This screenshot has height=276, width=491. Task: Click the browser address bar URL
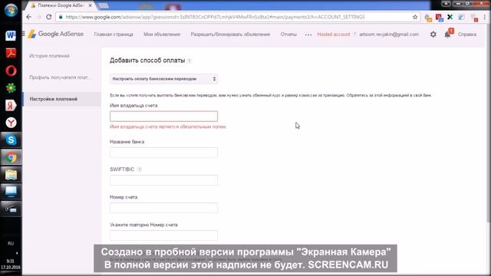pyautogui.click(x=215, y=17)
